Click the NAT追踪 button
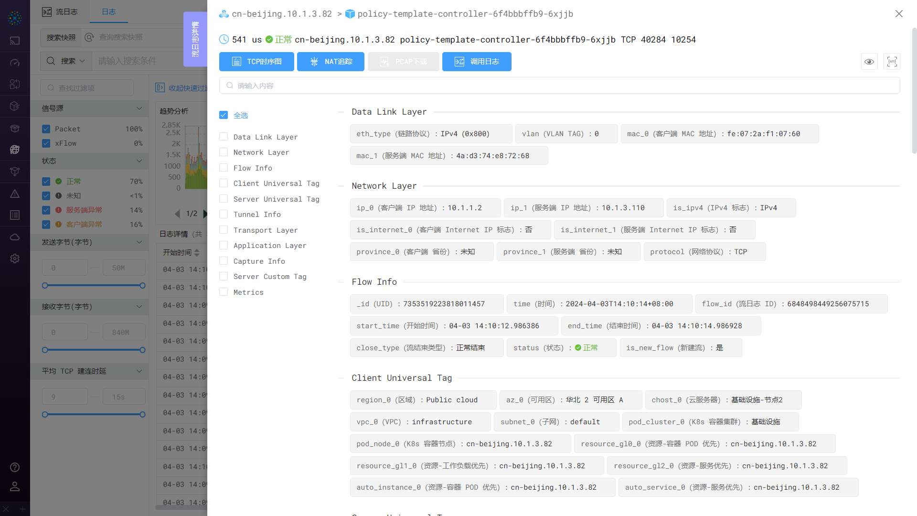 point(331,62)
